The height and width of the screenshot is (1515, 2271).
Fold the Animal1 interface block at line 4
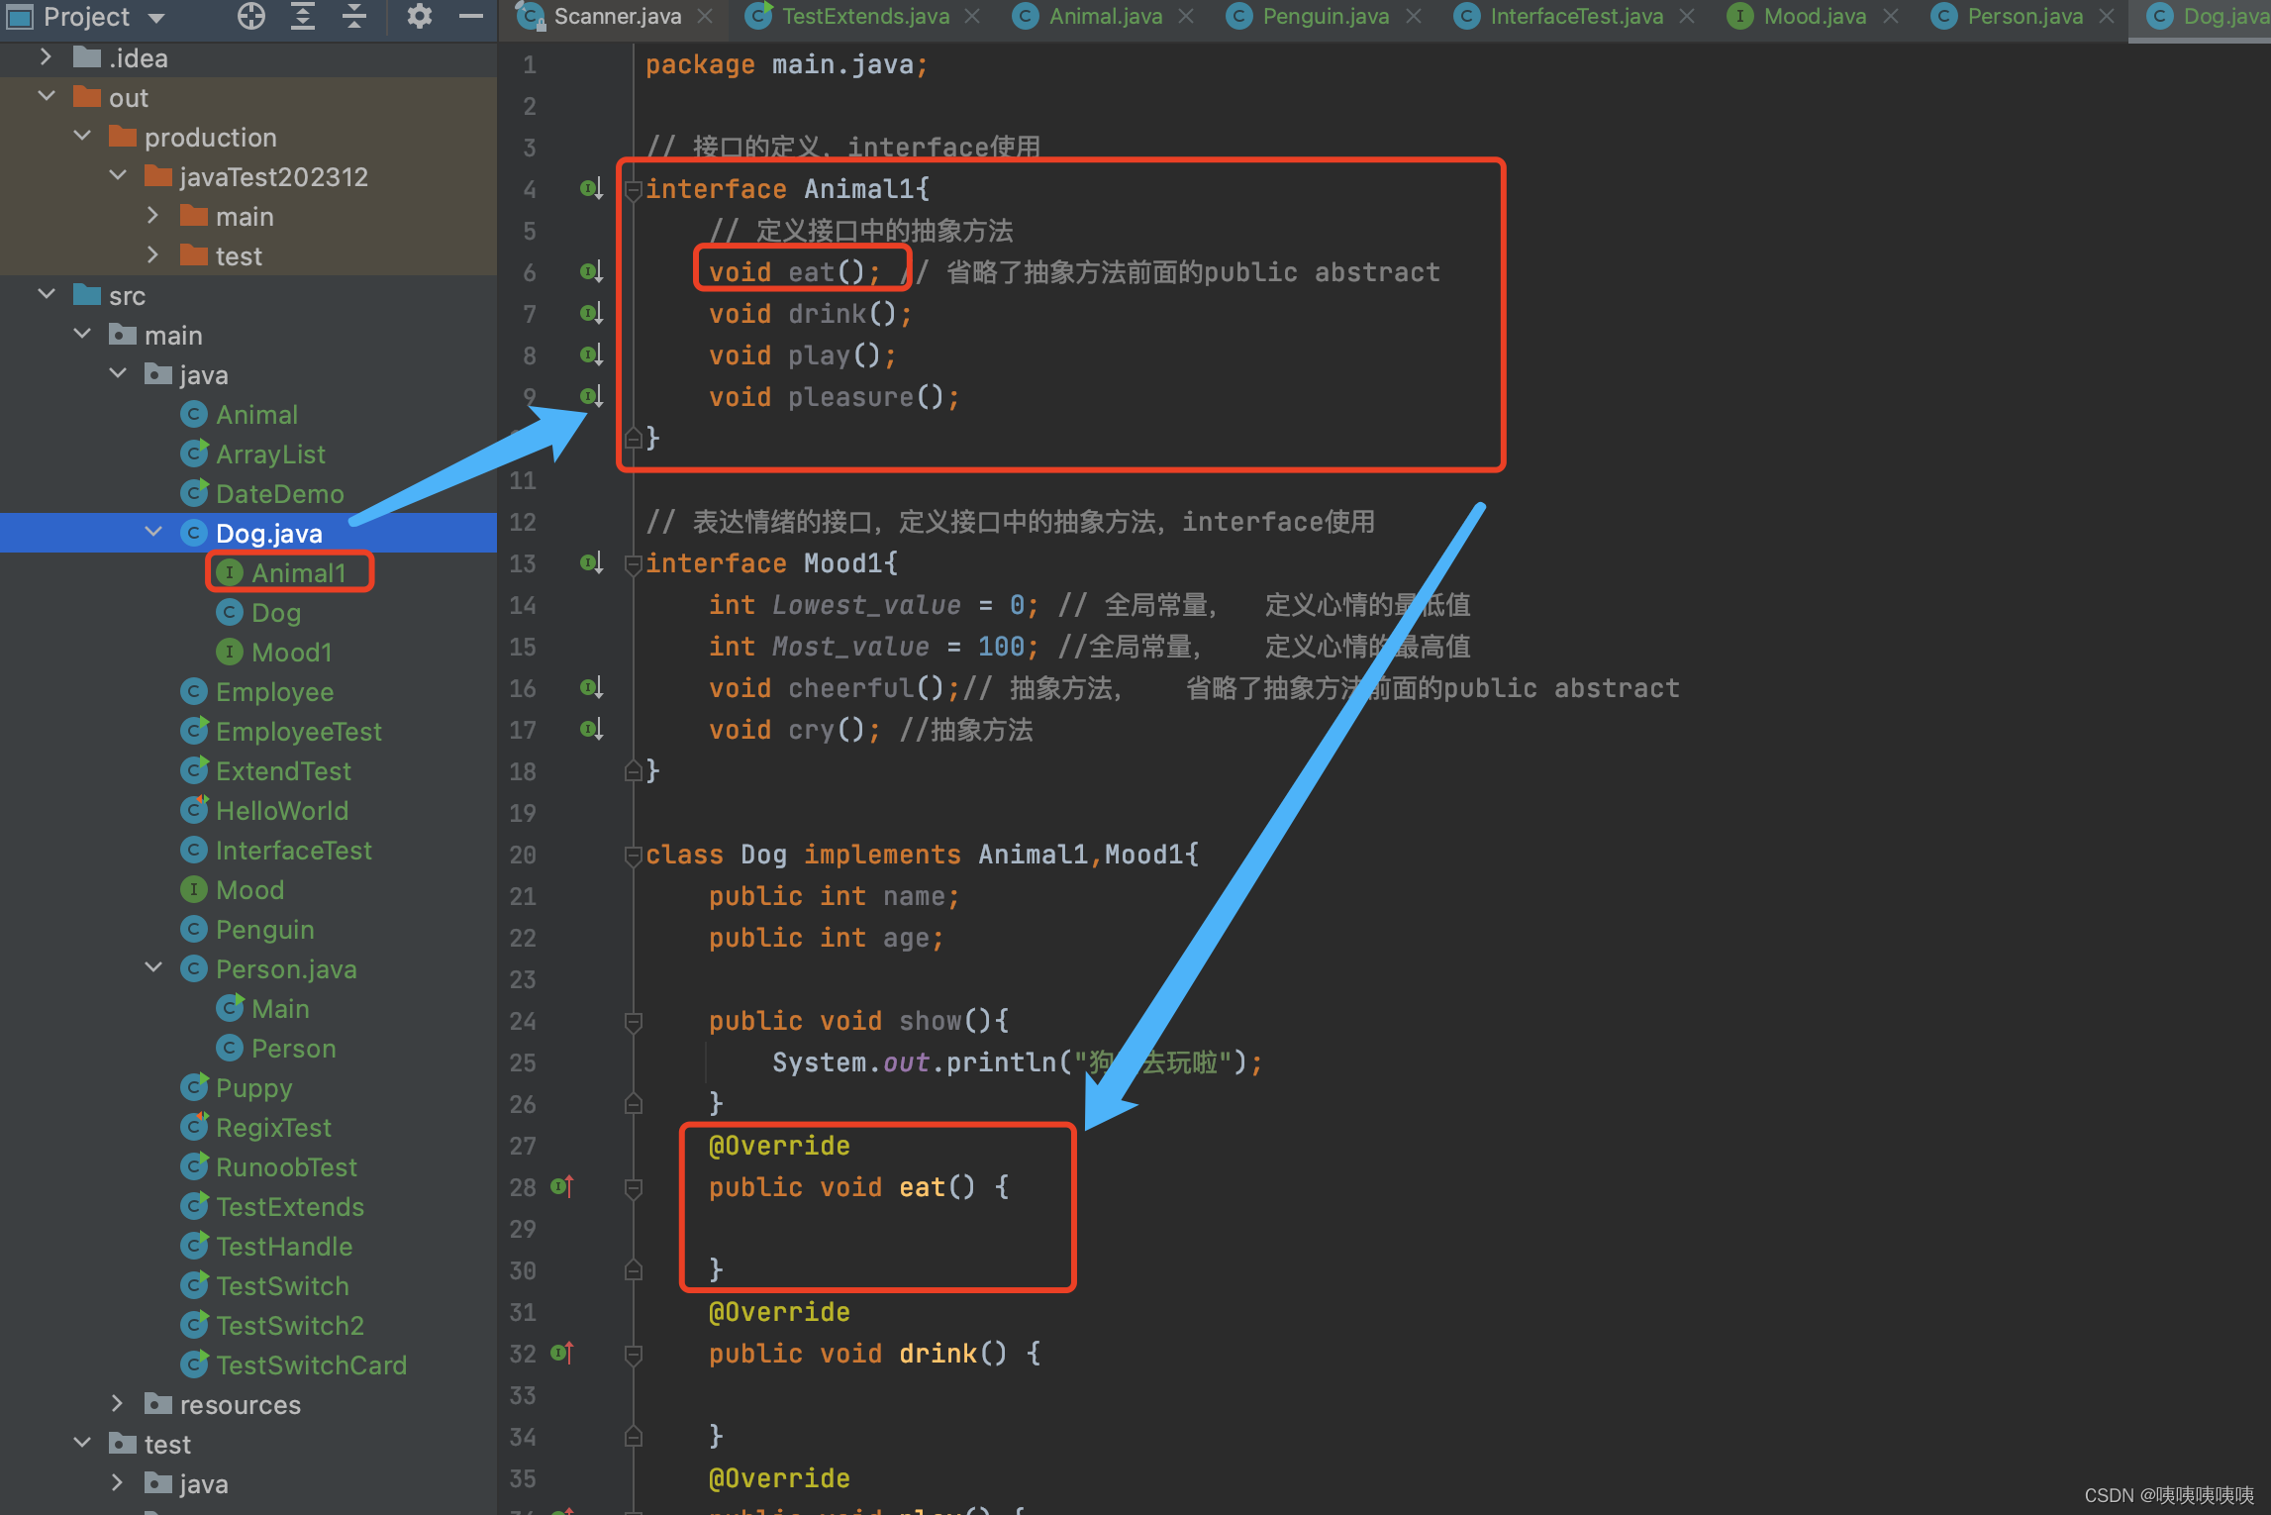click(x=634, y=189)
